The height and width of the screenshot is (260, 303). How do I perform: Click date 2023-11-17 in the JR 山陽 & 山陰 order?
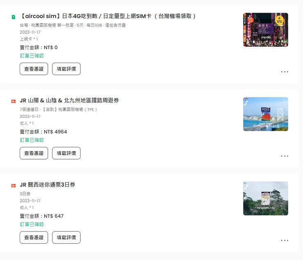coord(30,116)
